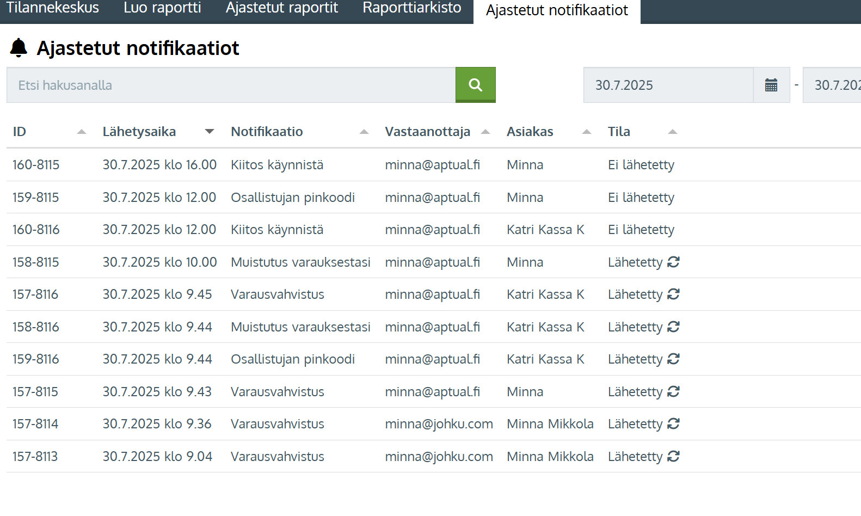
Task: Open Ajastetut raportit tab
Action: coord(282,8)
